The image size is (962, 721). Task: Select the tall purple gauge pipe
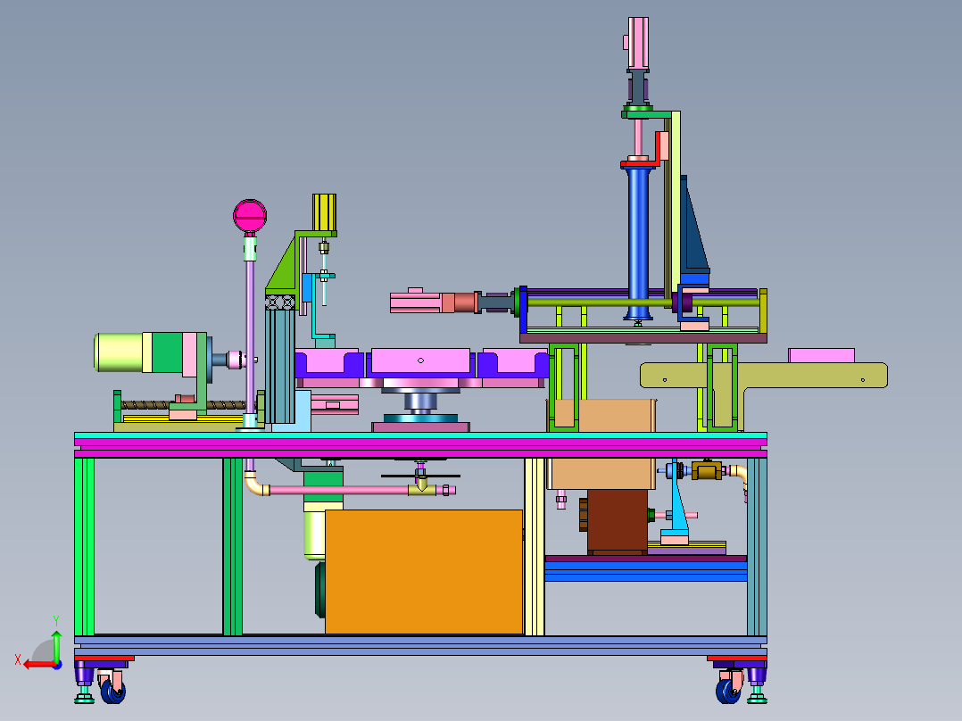click(x=250, y=337)
